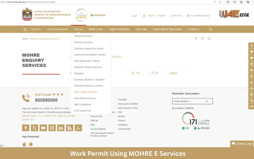The width and height of the screenshot is (254, 159).
Task: Open the Services menu tab
Action: 78,29
